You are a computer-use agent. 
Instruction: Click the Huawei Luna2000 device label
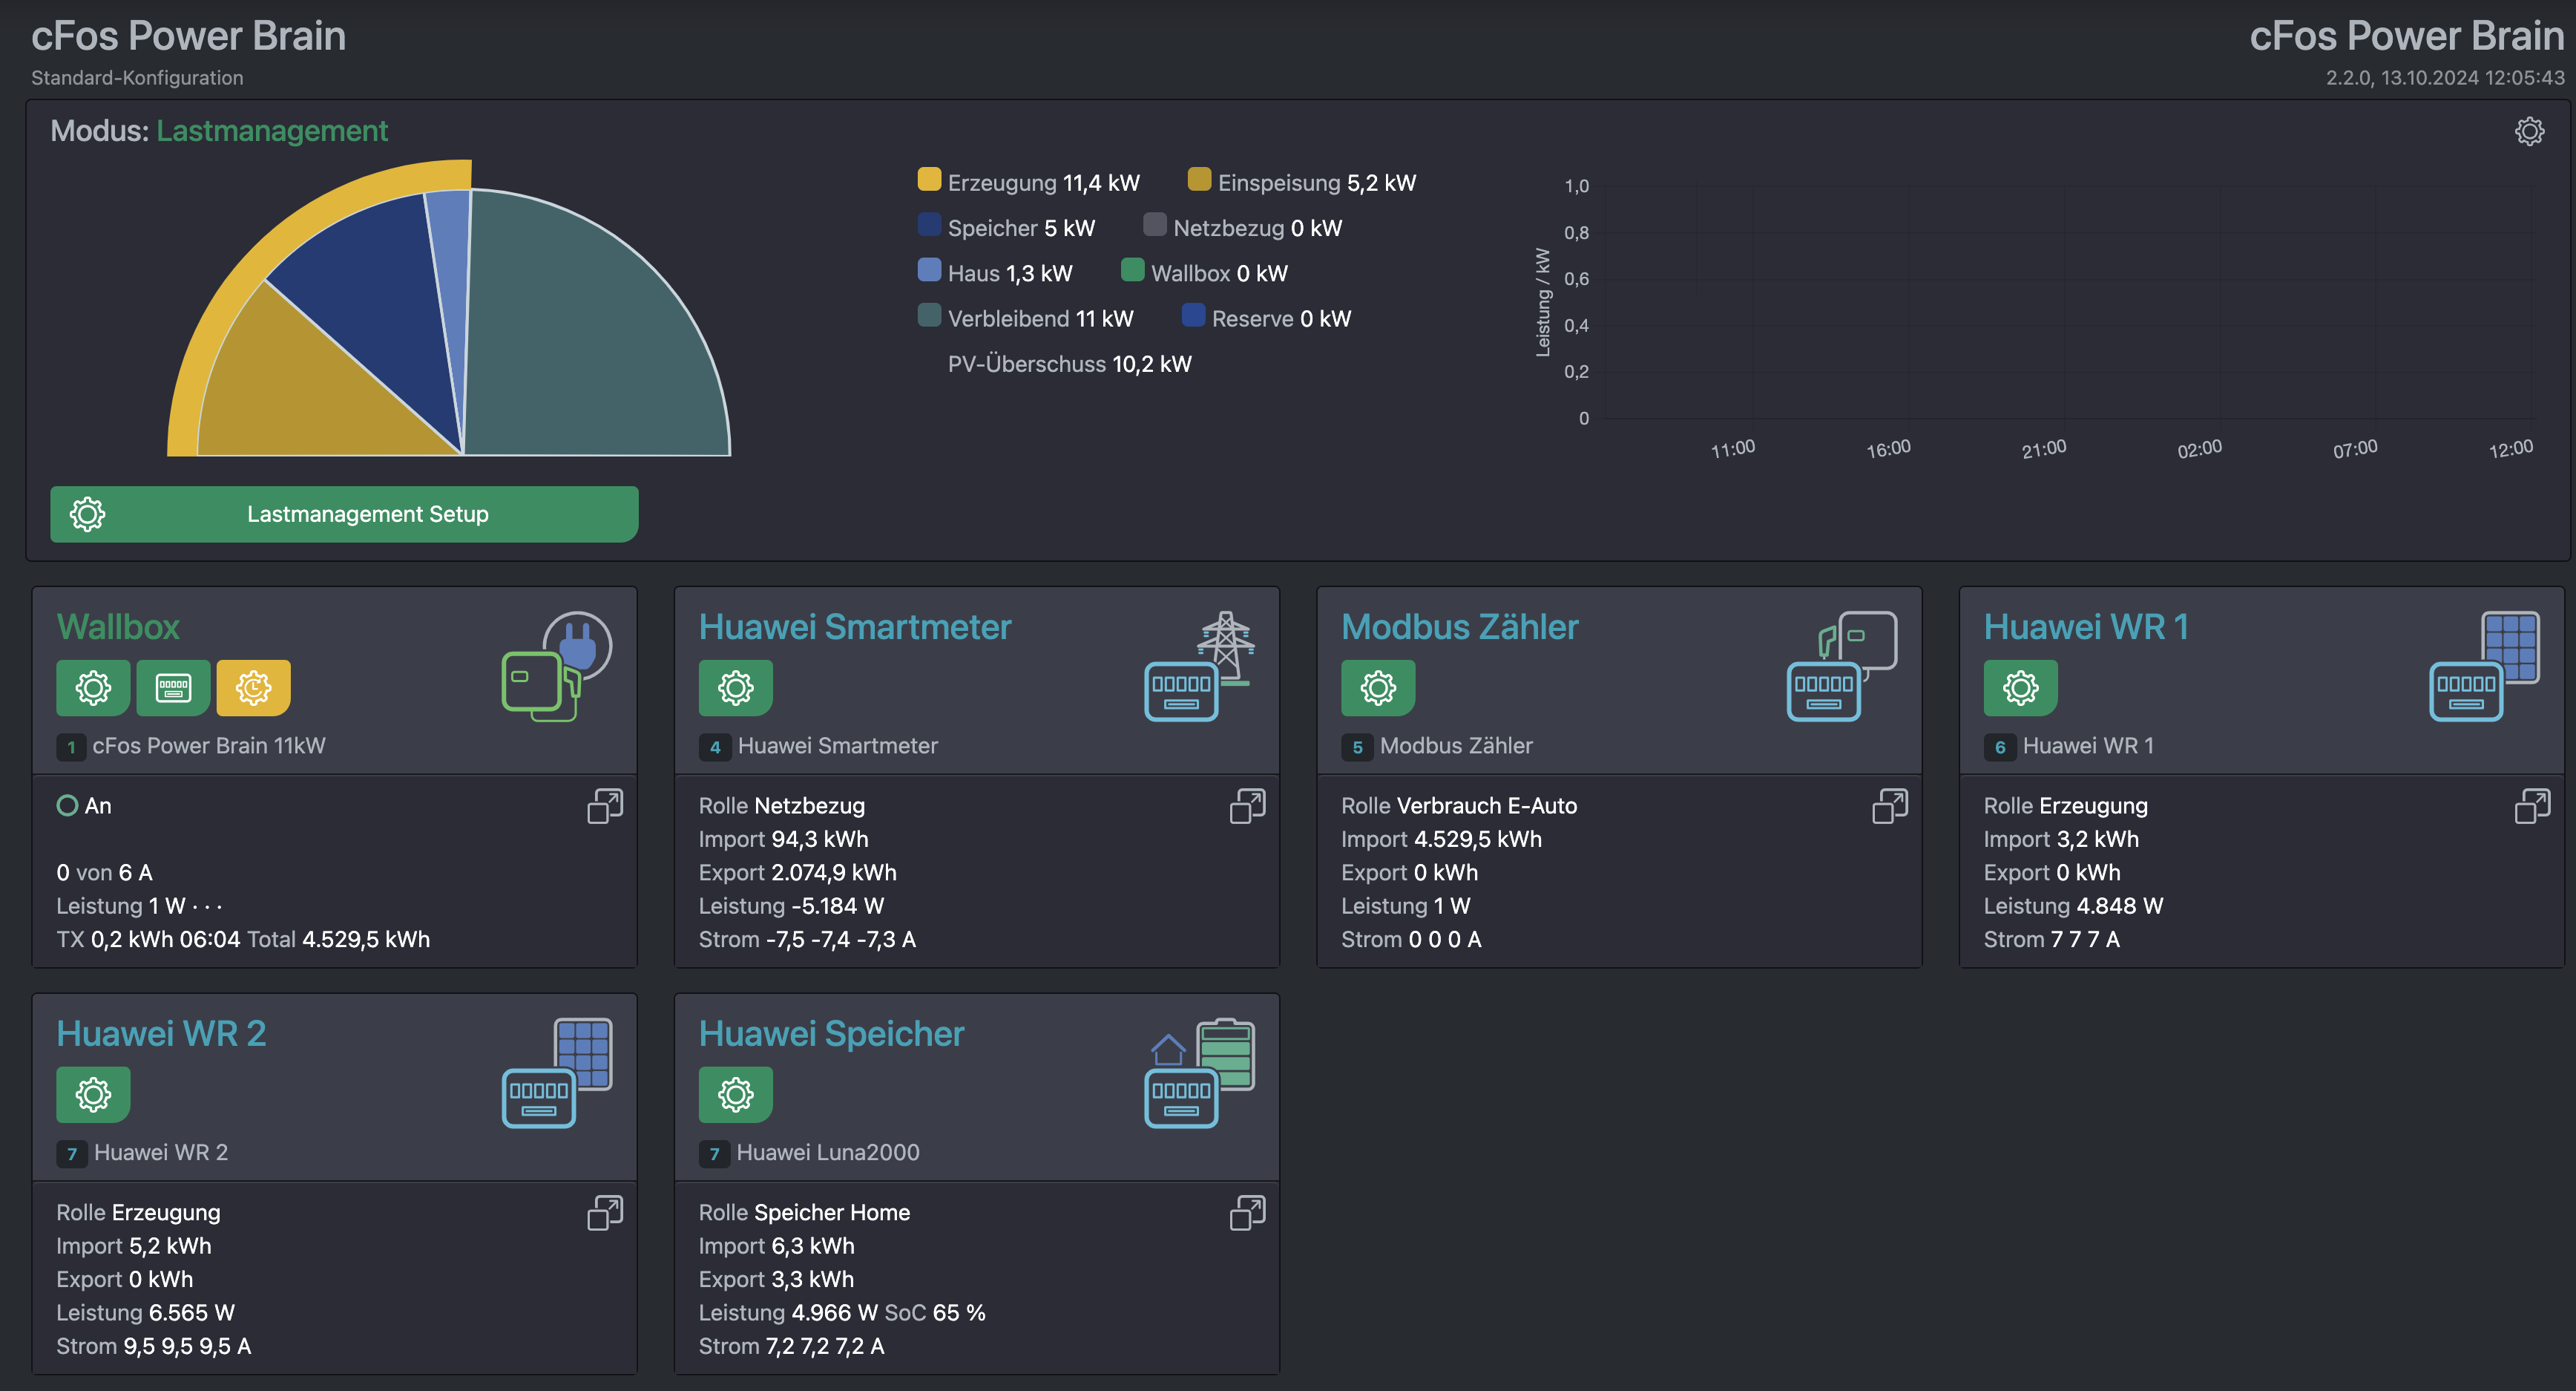point(828,1153)
